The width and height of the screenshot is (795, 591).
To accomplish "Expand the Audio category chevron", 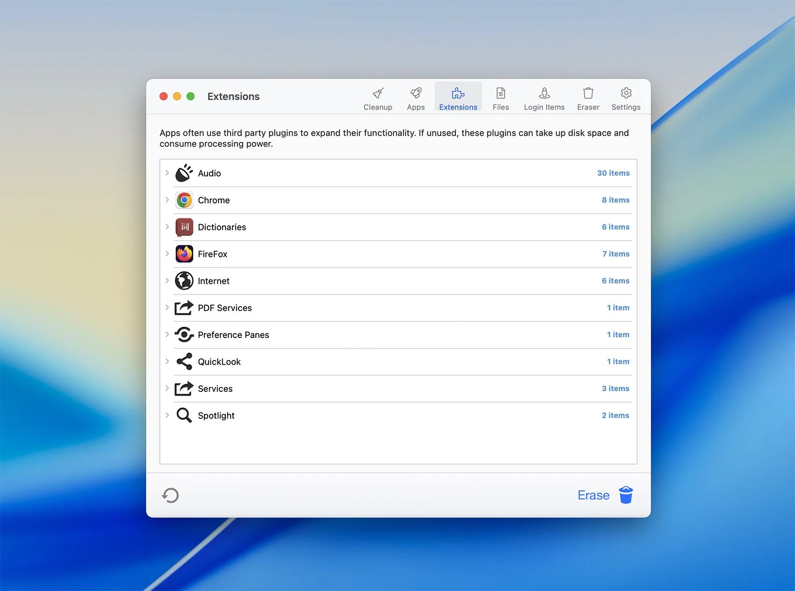I will [x=167, y=173].
